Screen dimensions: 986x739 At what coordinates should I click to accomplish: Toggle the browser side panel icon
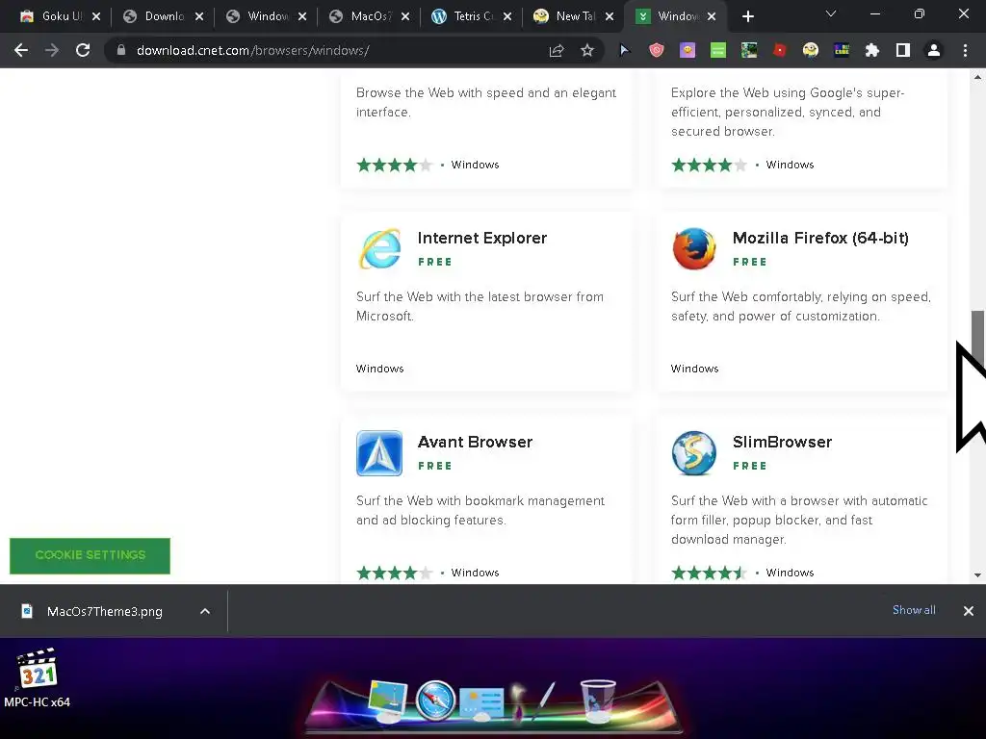902,50
